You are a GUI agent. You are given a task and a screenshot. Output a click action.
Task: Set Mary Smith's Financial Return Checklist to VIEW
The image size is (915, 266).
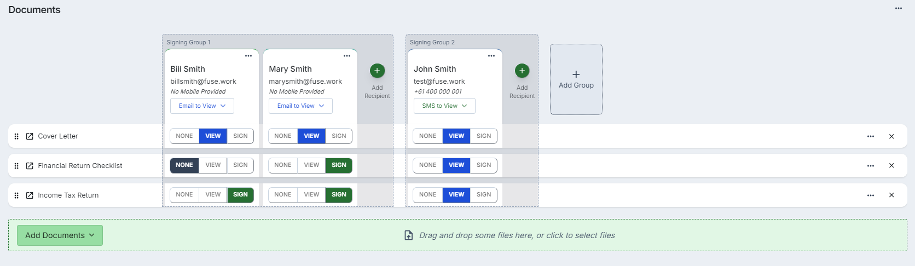click(x=311, y=165)
